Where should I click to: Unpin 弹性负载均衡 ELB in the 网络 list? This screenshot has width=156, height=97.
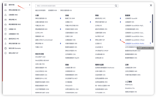click(x=120, y=22)
